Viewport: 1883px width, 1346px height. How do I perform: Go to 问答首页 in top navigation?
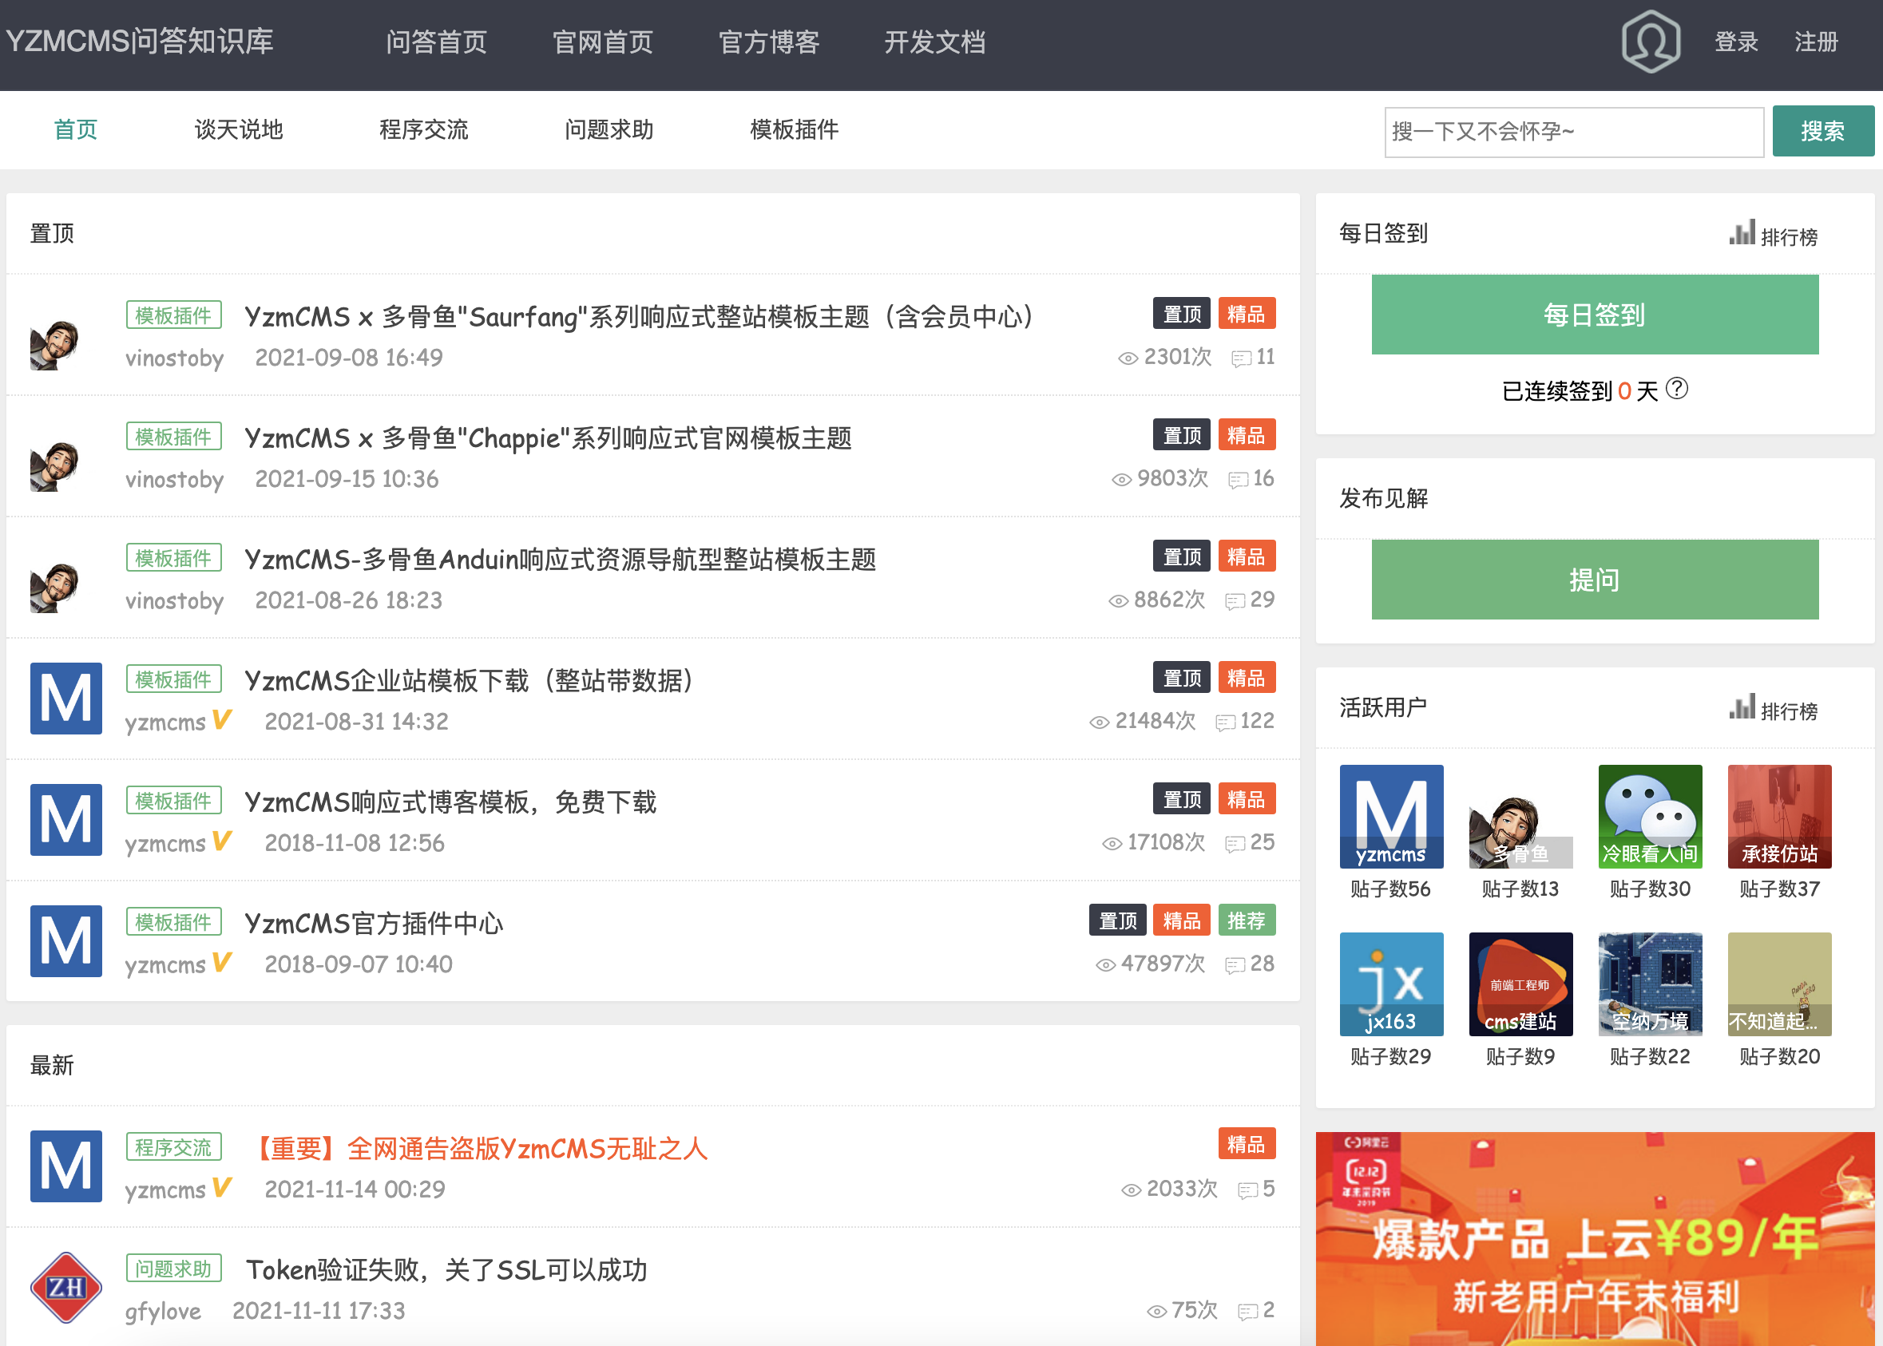[436, 42]
